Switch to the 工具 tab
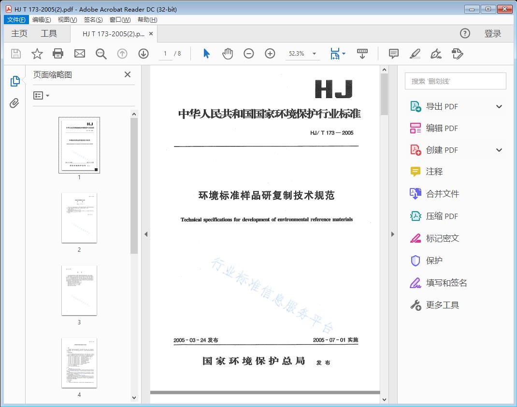The height and width of the screenshot is (407, 517). (49, 33)
